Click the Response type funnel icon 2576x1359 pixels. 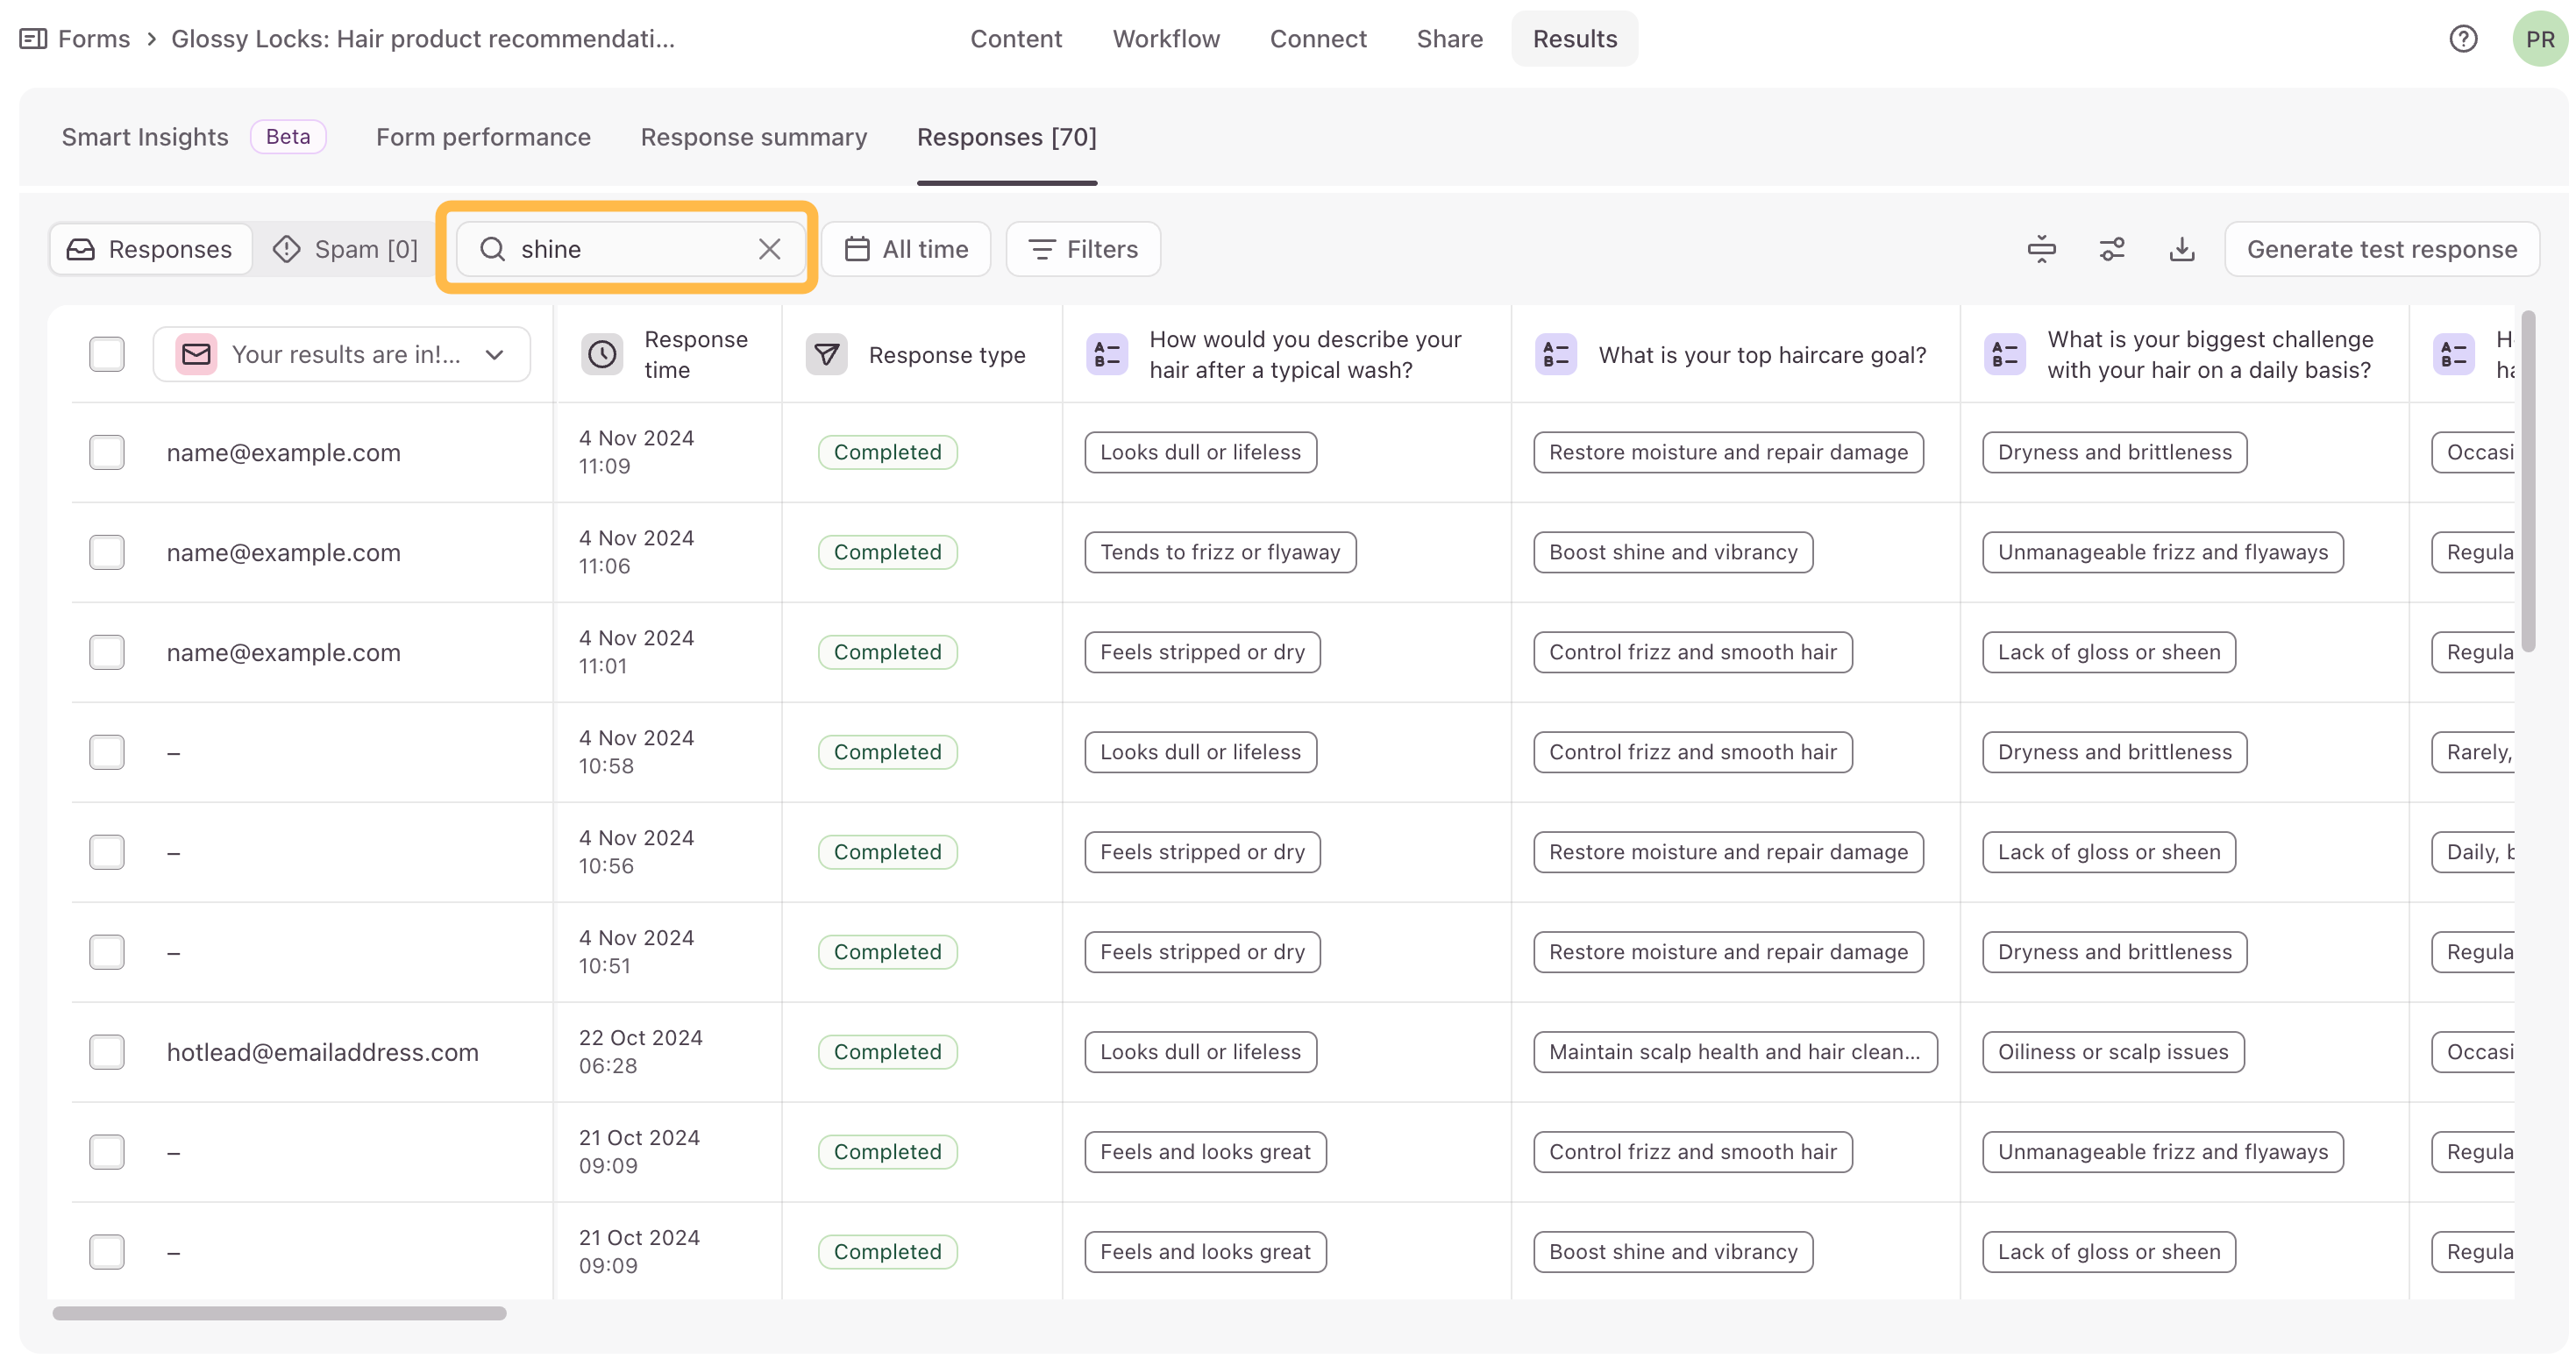[x=826, y=354]
